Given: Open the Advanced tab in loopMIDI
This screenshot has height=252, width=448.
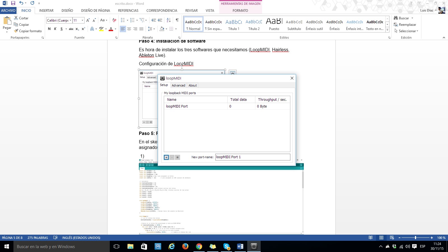Looking at the screenshot, I should [178, 85].
